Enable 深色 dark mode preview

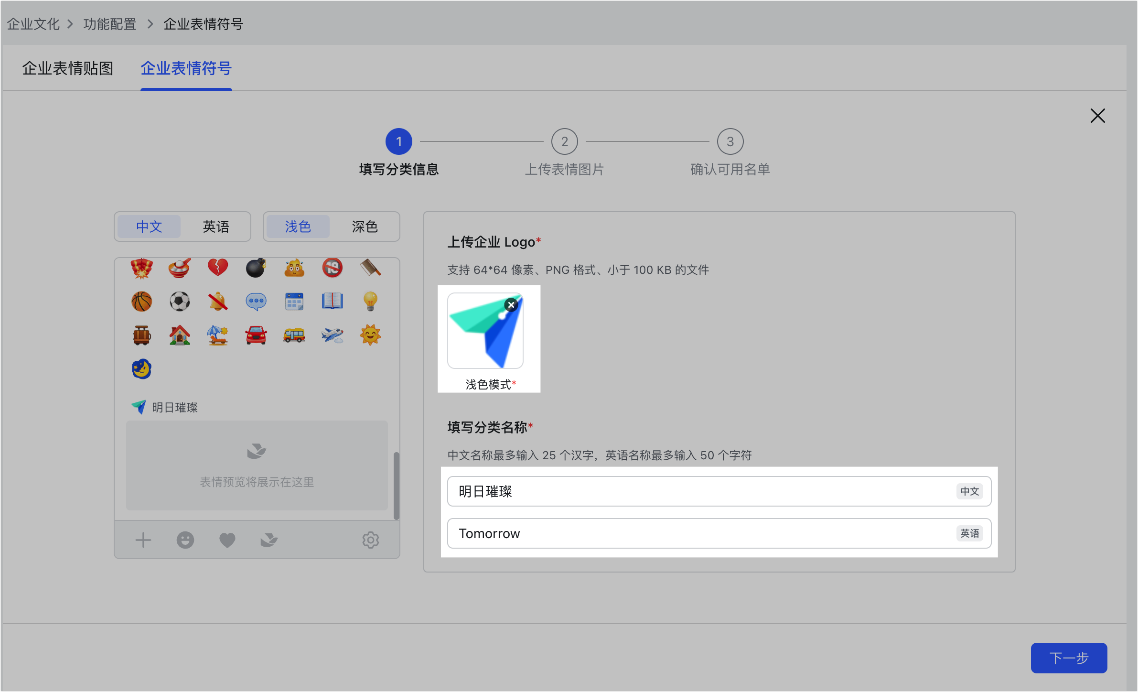click(x=364, y=227)
